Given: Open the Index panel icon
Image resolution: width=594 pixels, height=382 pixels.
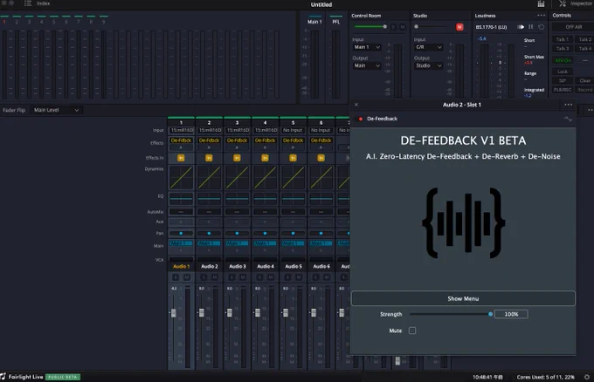Looking at the screenshot, I should [28, 3].
